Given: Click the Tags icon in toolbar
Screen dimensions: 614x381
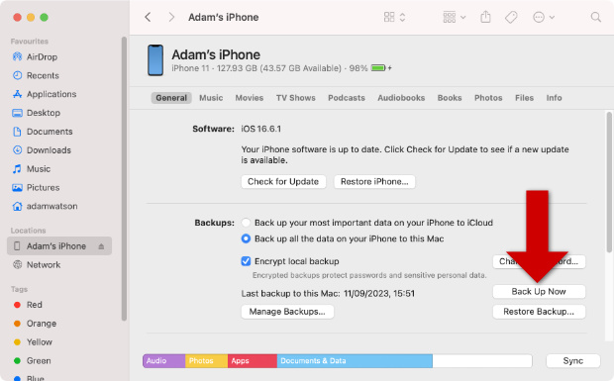Looking at the screenshot, I should [511, 17].
